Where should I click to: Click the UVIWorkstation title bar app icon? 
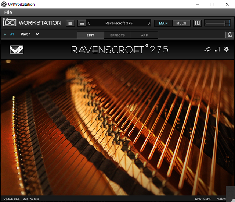click(x=4, y=4)
